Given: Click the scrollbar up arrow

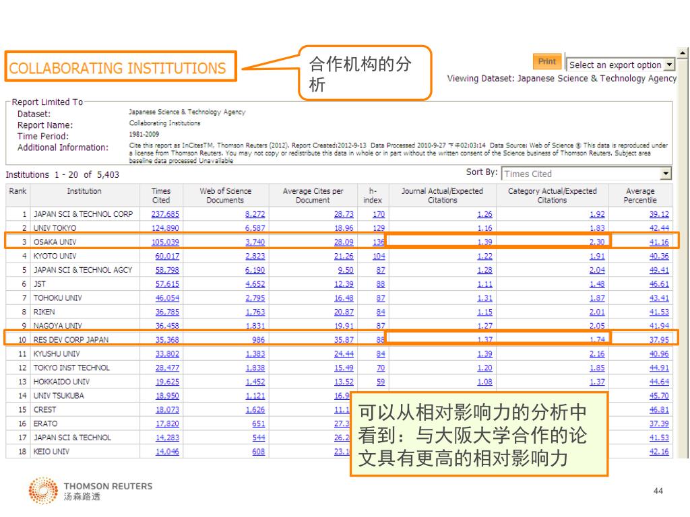Looking at the screenshot, I should 683,53.
